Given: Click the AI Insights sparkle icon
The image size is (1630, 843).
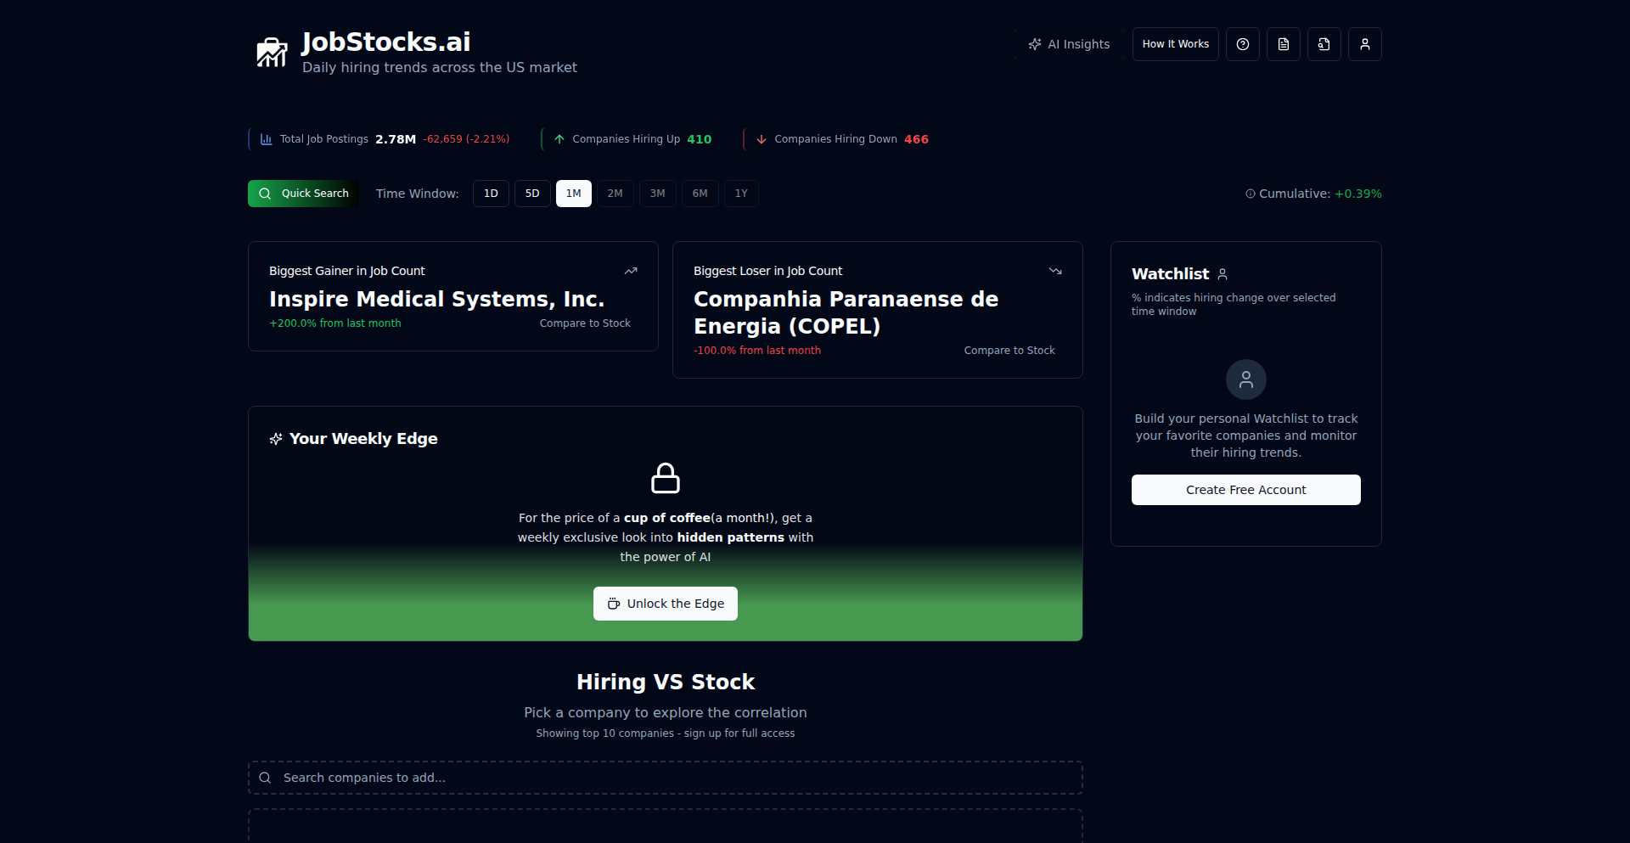Looking at the screenshot, I should 1036,43.
